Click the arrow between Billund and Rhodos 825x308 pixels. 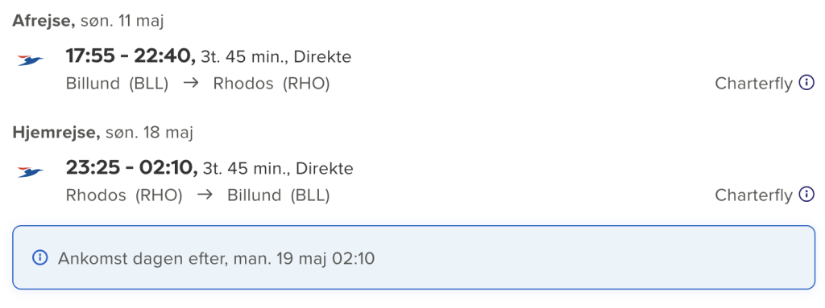[x=190, y=84]
